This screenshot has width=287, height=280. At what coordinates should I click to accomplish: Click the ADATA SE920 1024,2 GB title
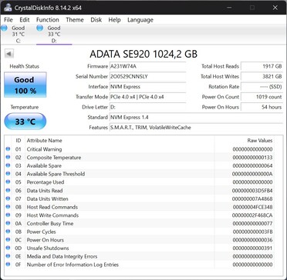pyautogui.click(x=143, y=54)
